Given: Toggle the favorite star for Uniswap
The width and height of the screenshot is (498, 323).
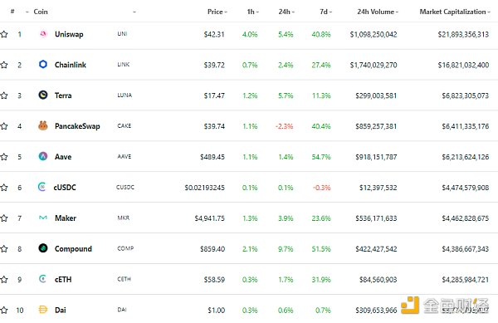Looking at the screenshot, I should click(x=4, y=34).
